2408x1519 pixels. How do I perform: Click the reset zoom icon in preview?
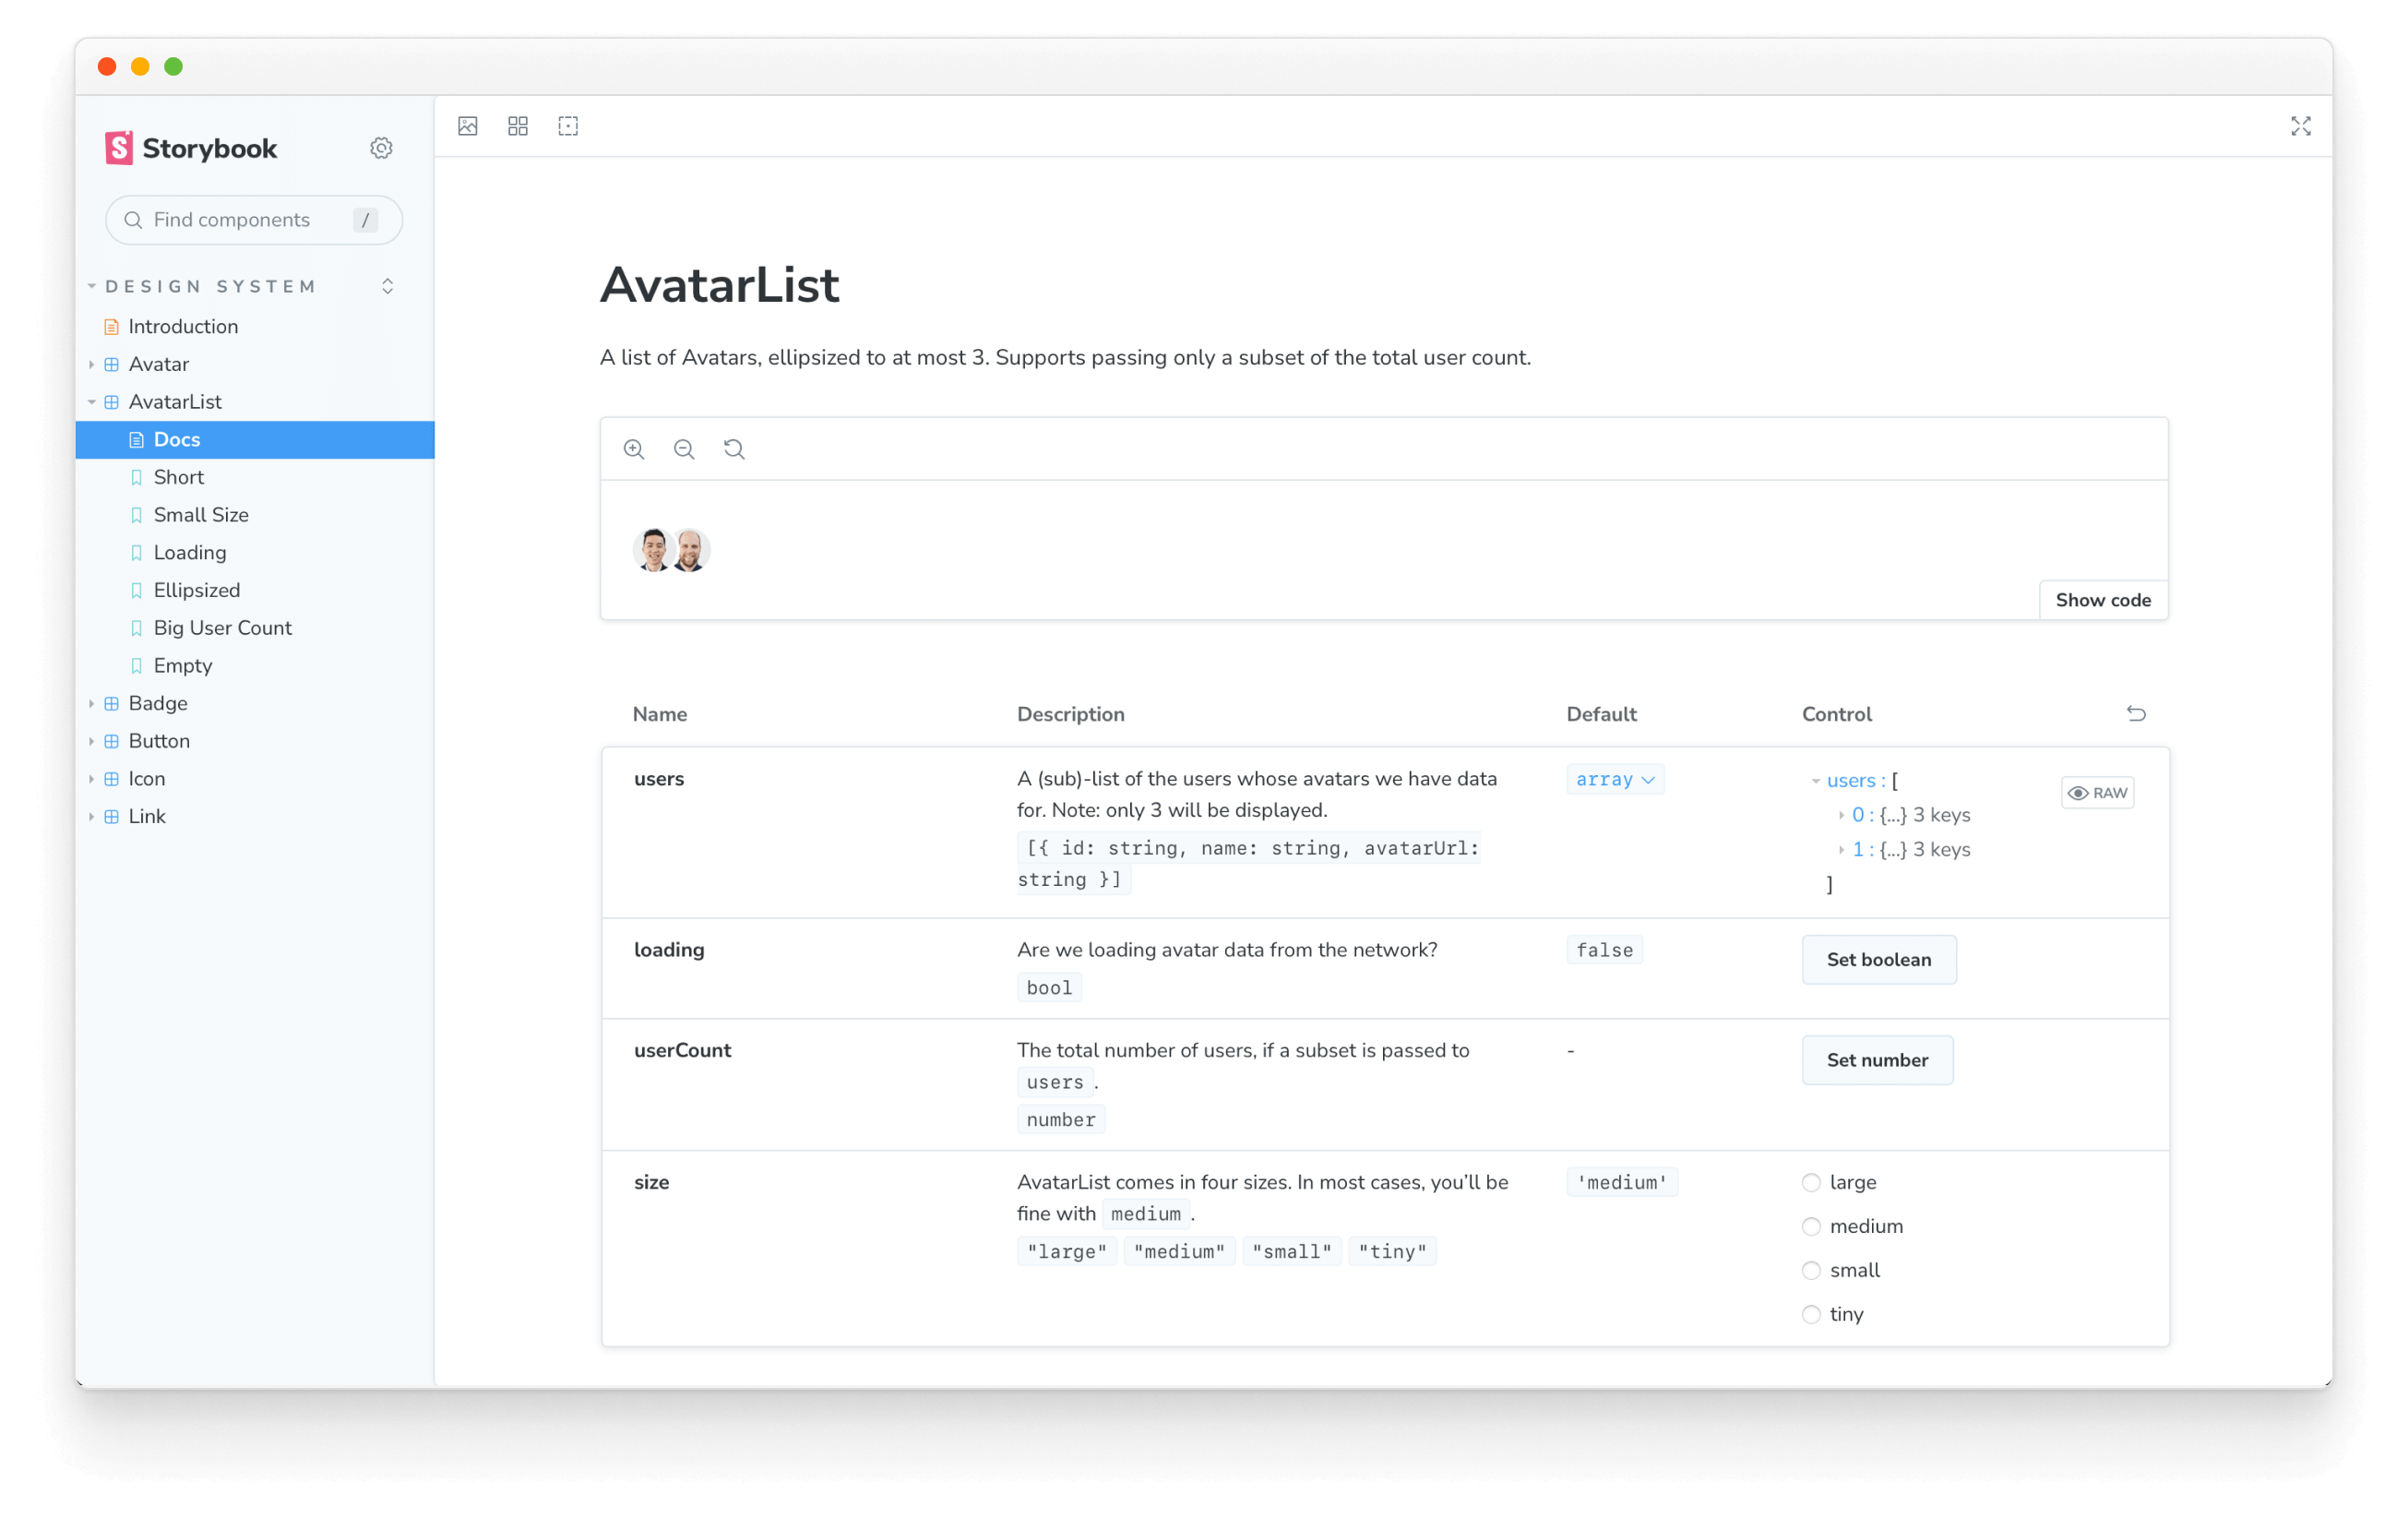734,449
